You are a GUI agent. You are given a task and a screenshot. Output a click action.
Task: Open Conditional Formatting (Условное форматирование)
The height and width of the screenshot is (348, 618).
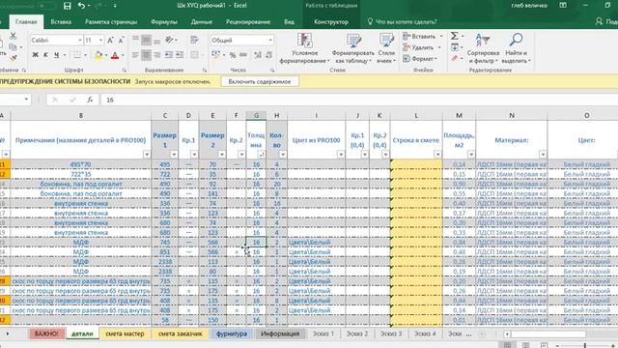click(304, 48)
